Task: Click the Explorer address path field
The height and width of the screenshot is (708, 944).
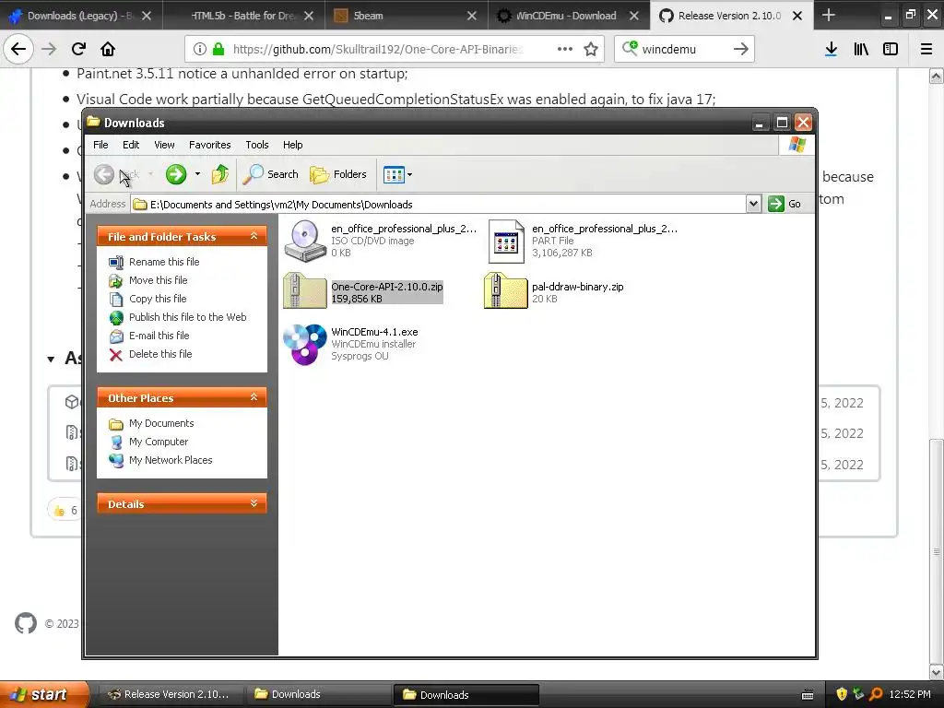Action: click(x=438, y=204)
